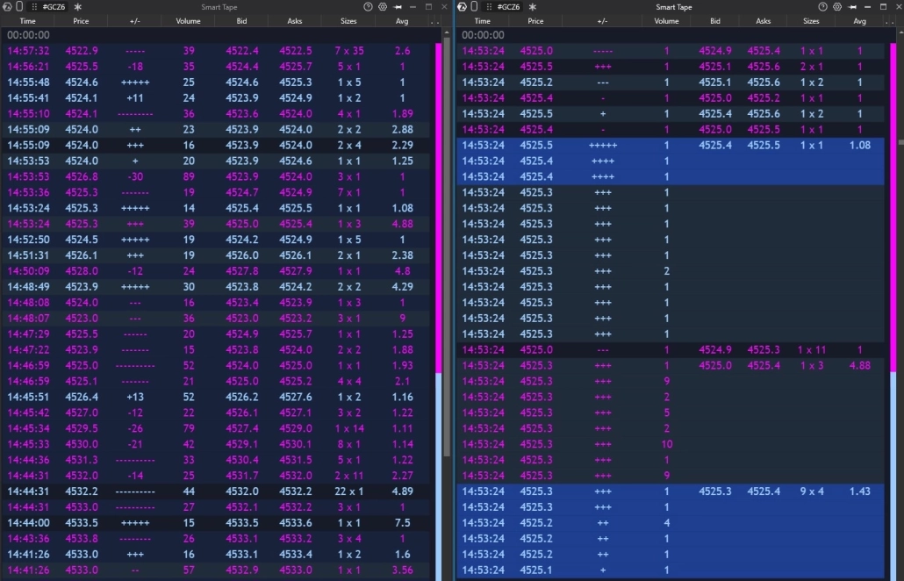
Task: Select right window row with sizes 2 x 1
Action: pyautogui.click(x=671, y=67)
